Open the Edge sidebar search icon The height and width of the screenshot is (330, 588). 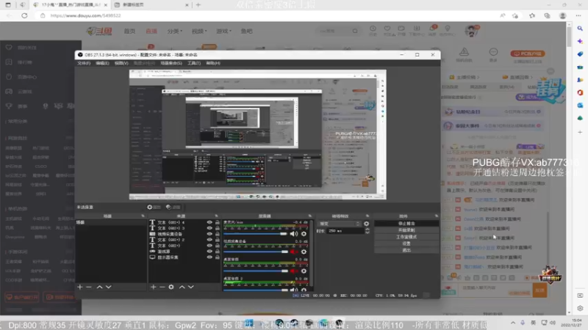(x=580, y=29)
